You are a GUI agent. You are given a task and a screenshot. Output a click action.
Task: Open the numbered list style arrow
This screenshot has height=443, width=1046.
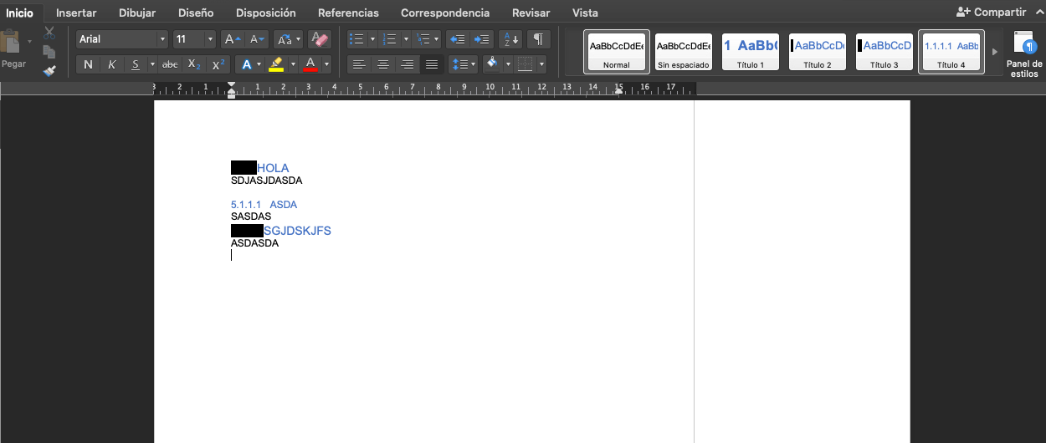(x=406, y=39)
